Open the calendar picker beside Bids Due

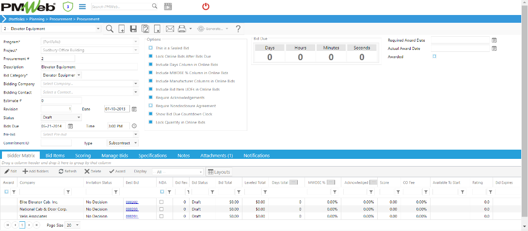(70, 126)
